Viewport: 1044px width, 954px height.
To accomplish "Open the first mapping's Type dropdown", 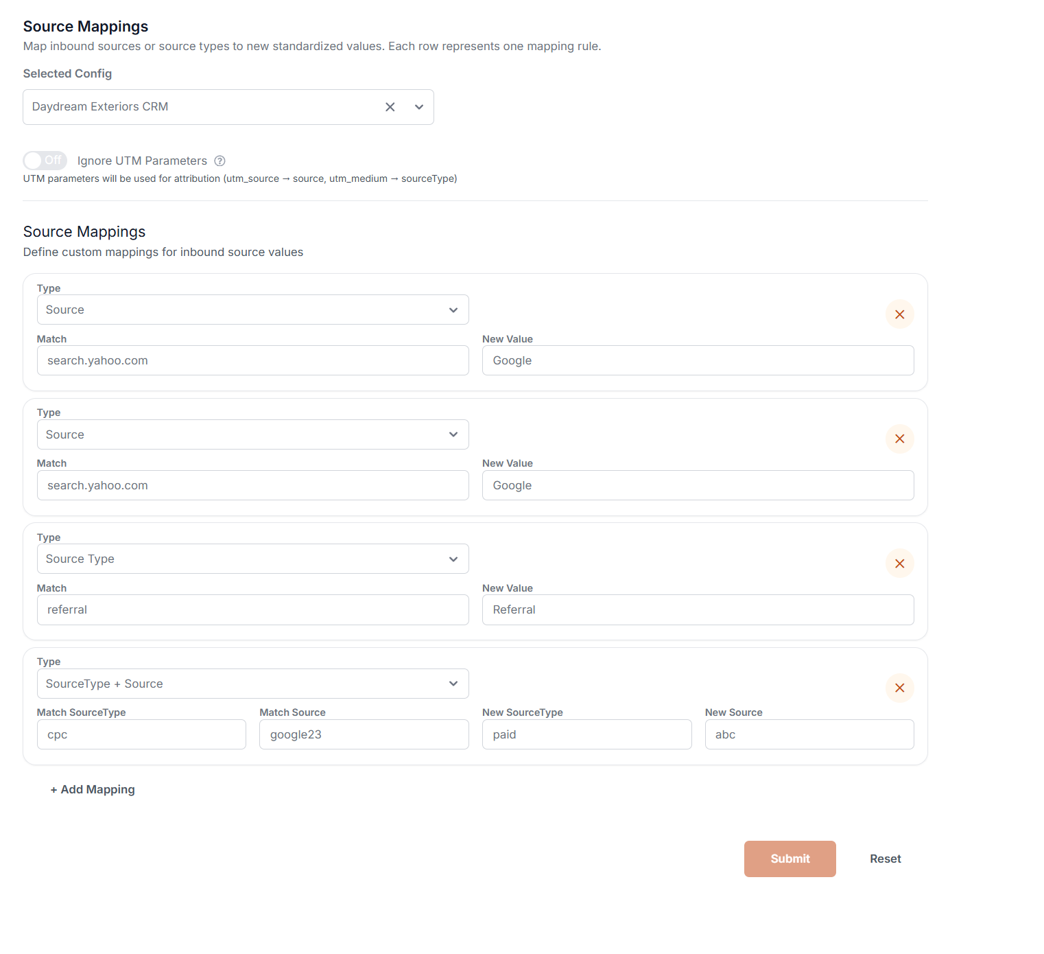I will pos(252,310).
